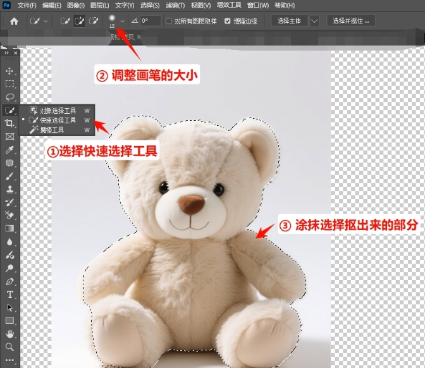Select the Zoom tool

click(x=9, y=347)
